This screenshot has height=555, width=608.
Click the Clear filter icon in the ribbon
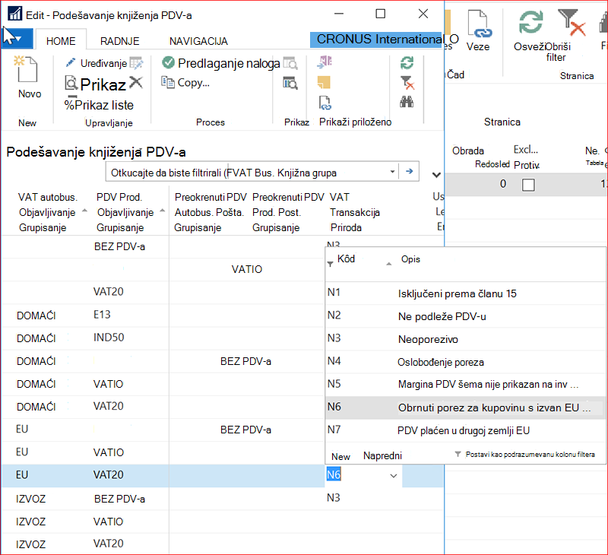pos(407,83)
